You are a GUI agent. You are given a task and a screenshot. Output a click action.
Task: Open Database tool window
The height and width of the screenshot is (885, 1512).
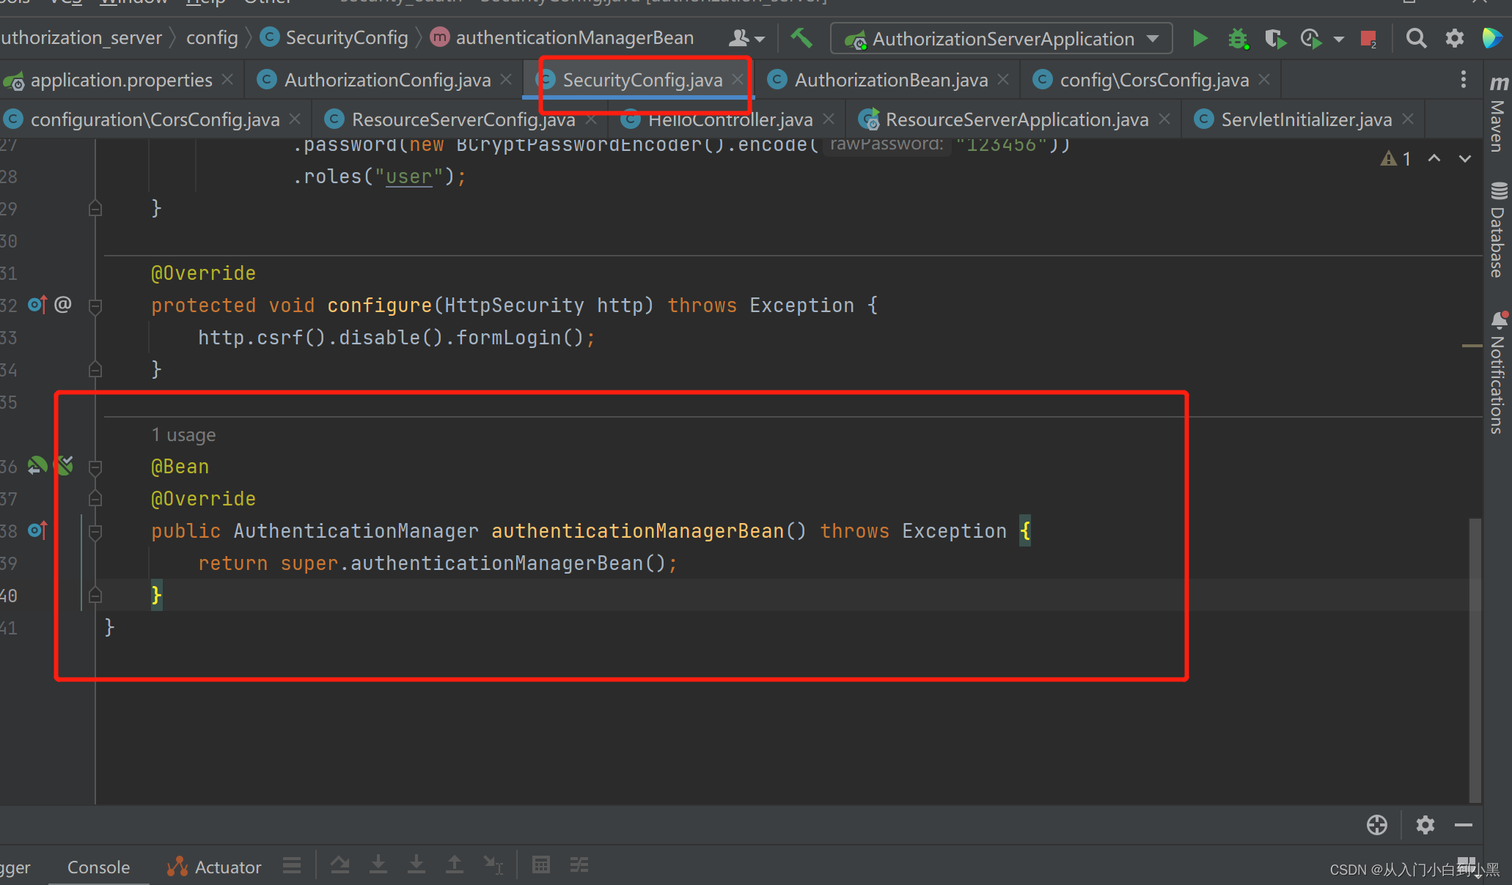1498,229
